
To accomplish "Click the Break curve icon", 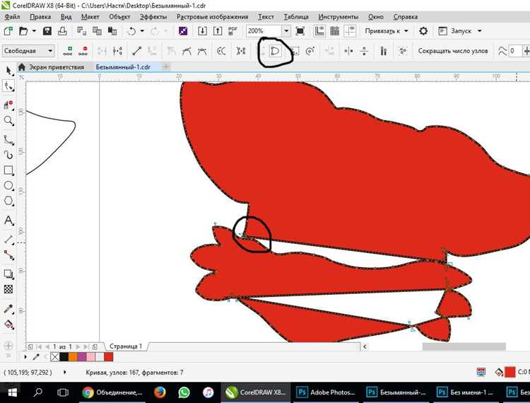I will (117, 51).
